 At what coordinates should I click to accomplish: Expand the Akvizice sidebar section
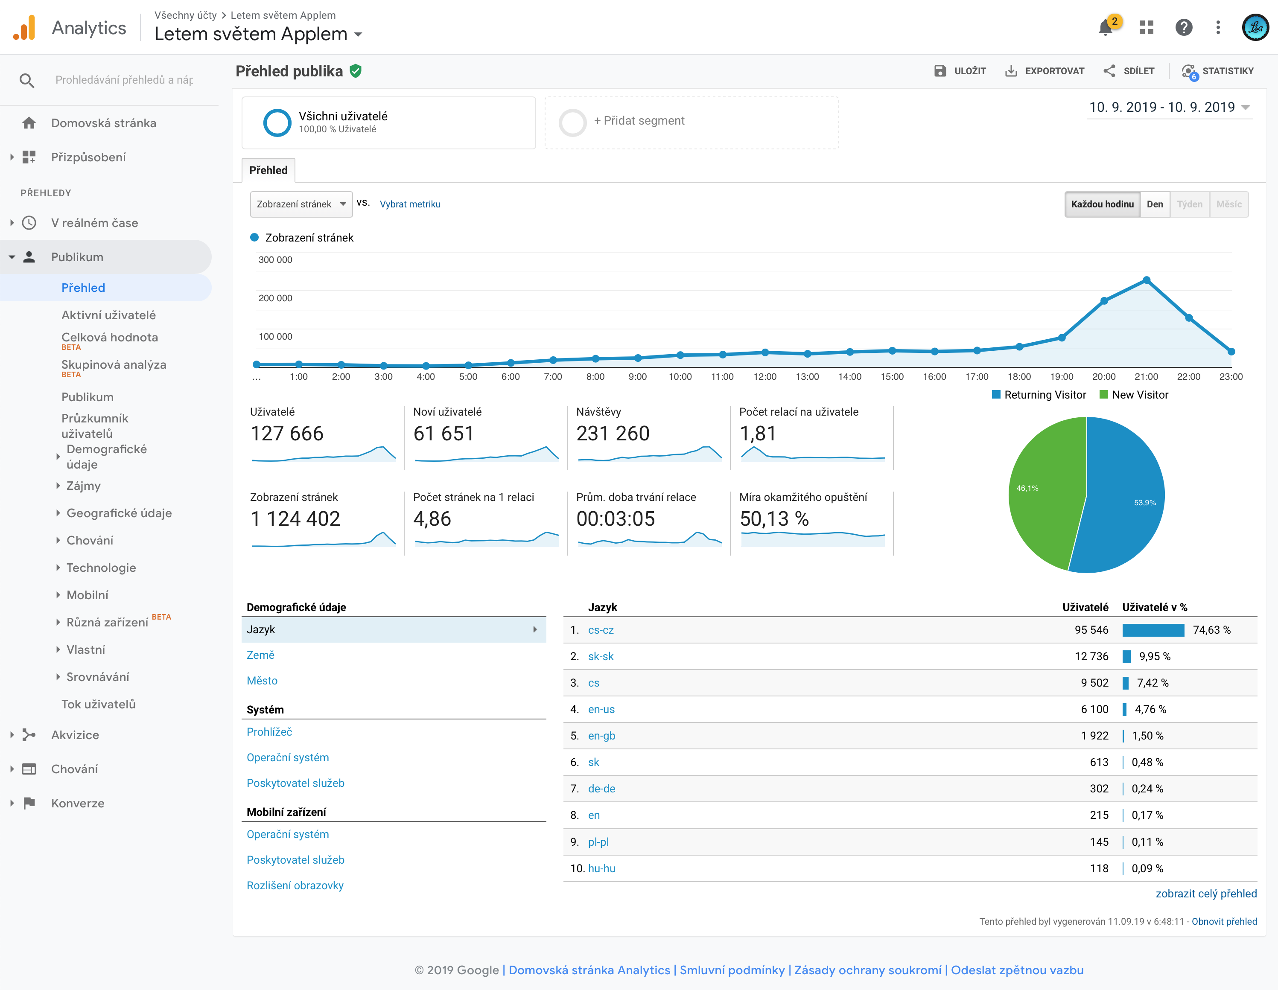(75, 735)
